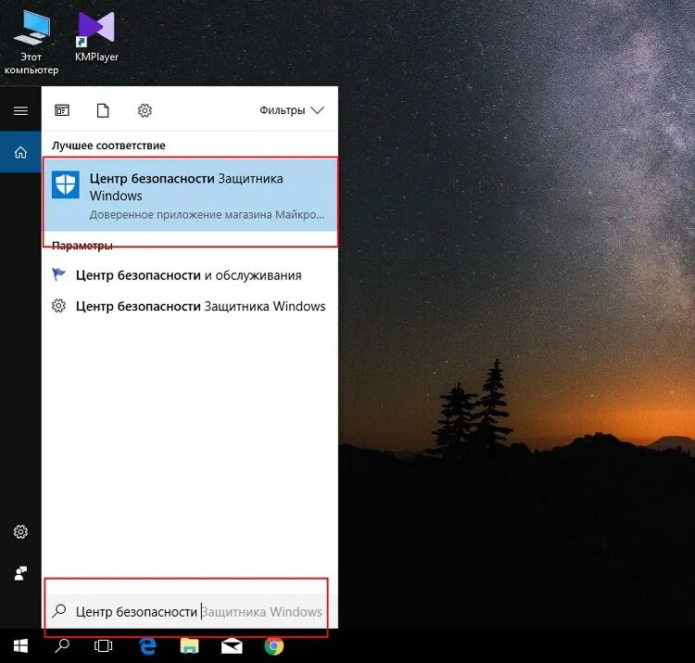Launch Google Chrome from taskbar
This screenshot has height=663, width=695.
click(274, 645)
